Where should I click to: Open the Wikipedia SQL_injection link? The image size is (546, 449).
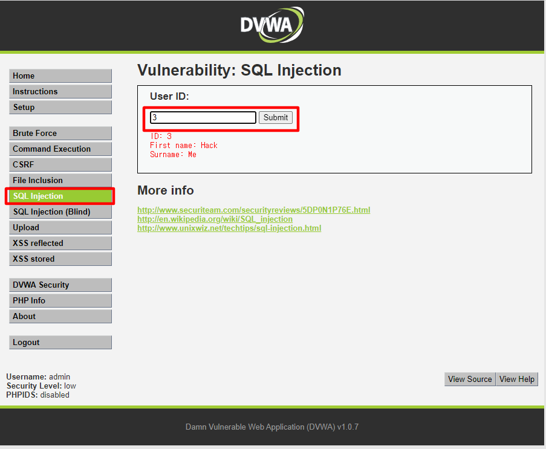(215, 219)
